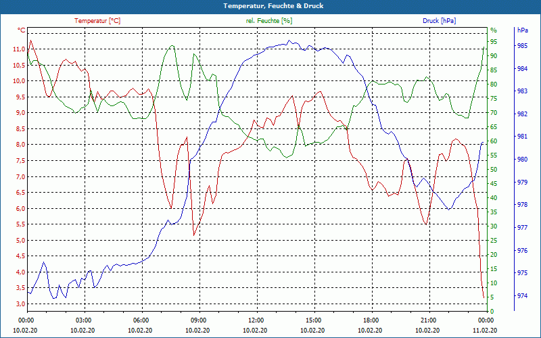Click the '18:00' time axis label
The image size is (541, 338).
tap(370, 320)
